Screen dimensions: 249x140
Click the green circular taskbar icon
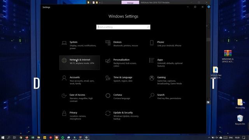(63, 137)
